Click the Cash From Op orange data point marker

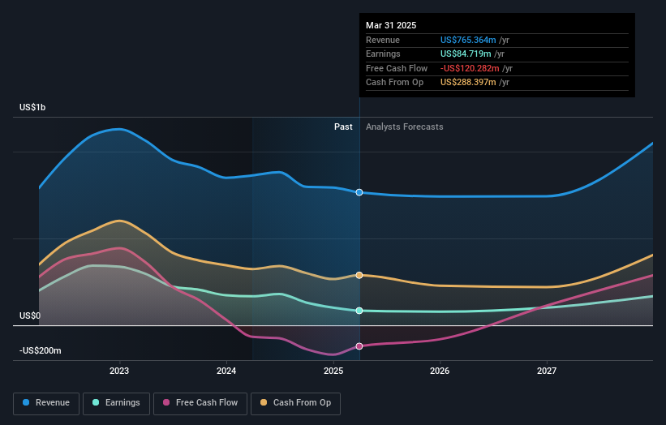(359, 275)
